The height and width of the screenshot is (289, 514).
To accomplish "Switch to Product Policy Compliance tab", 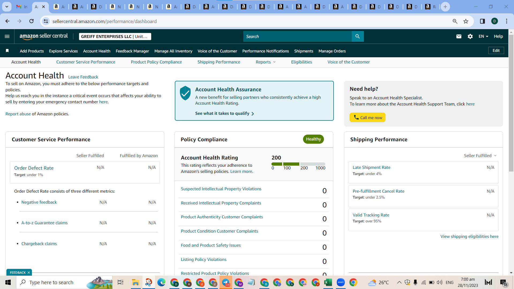I will [x=156, y=62].
